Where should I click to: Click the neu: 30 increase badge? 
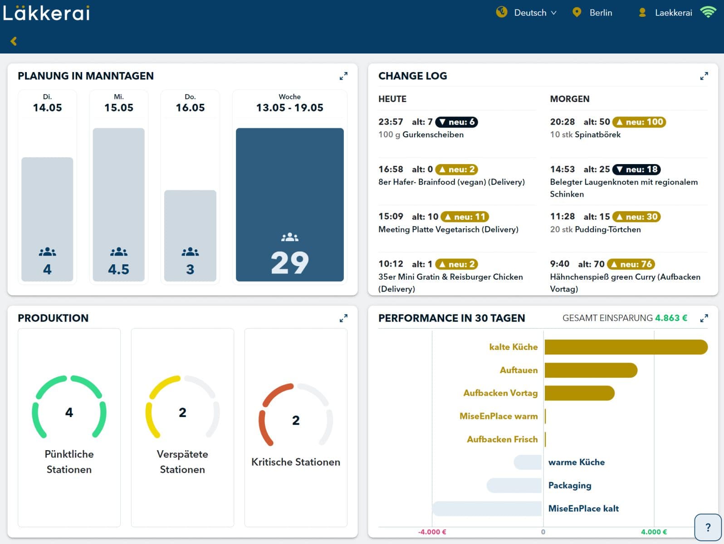[636, 217]
